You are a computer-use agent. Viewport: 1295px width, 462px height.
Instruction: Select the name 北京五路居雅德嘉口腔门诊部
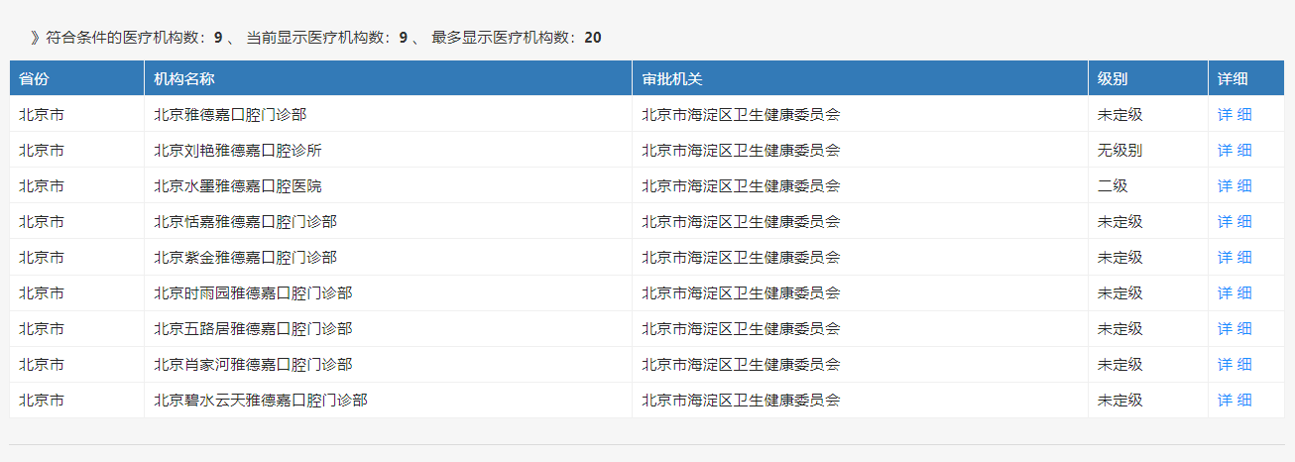click(253, 328)
